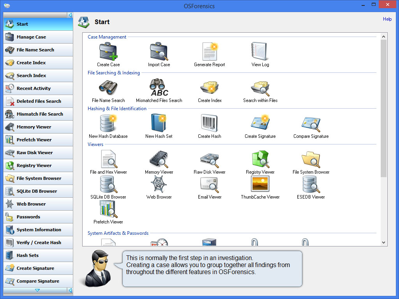Collapse sidebar using bottom-right arrow
Screen dimensions: 399x299
coord(70,290)
